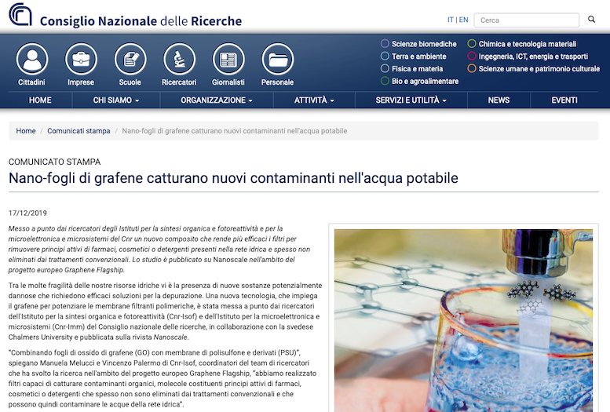Viewport: 610px width, 412px height.
Task: Click the search magnifier icon
Action: tap(591, 20)
